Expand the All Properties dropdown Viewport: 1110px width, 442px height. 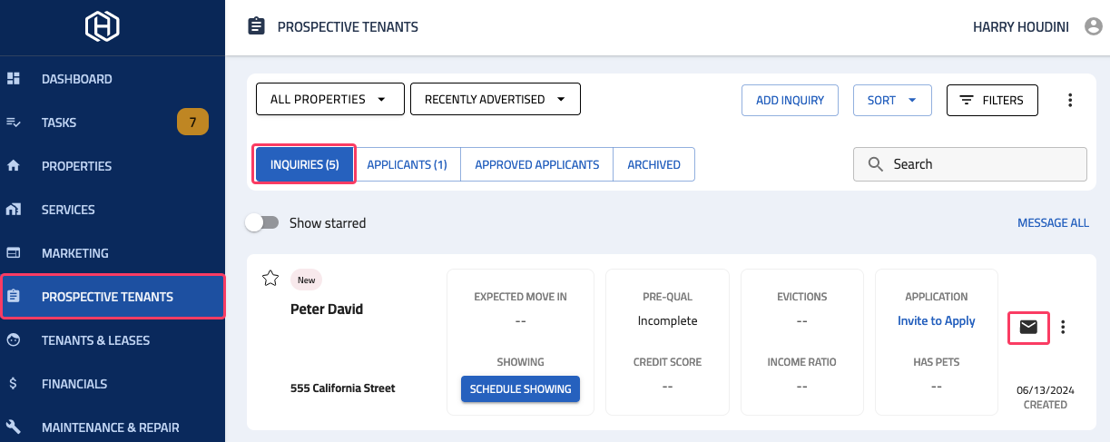(330, 100)
